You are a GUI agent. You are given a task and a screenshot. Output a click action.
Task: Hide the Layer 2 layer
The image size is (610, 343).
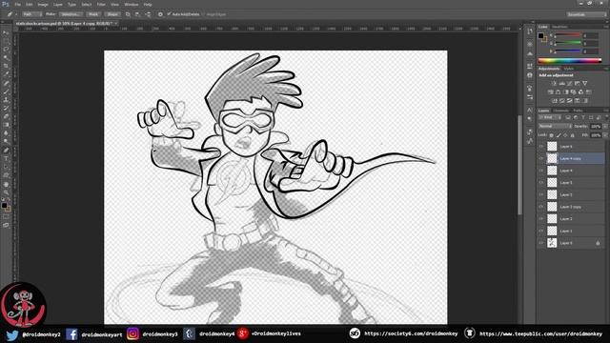point(540,219)
